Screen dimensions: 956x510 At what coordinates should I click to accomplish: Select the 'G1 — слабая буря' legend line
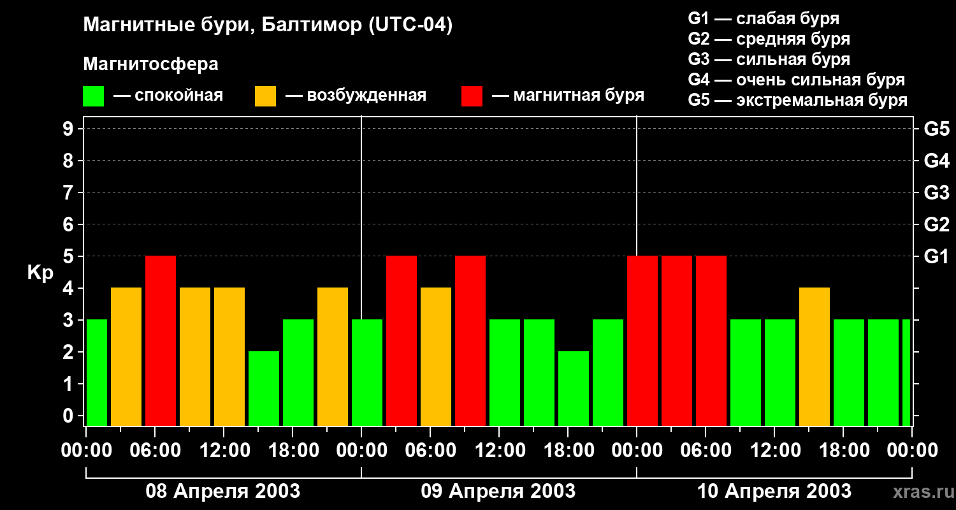point(764,18)
